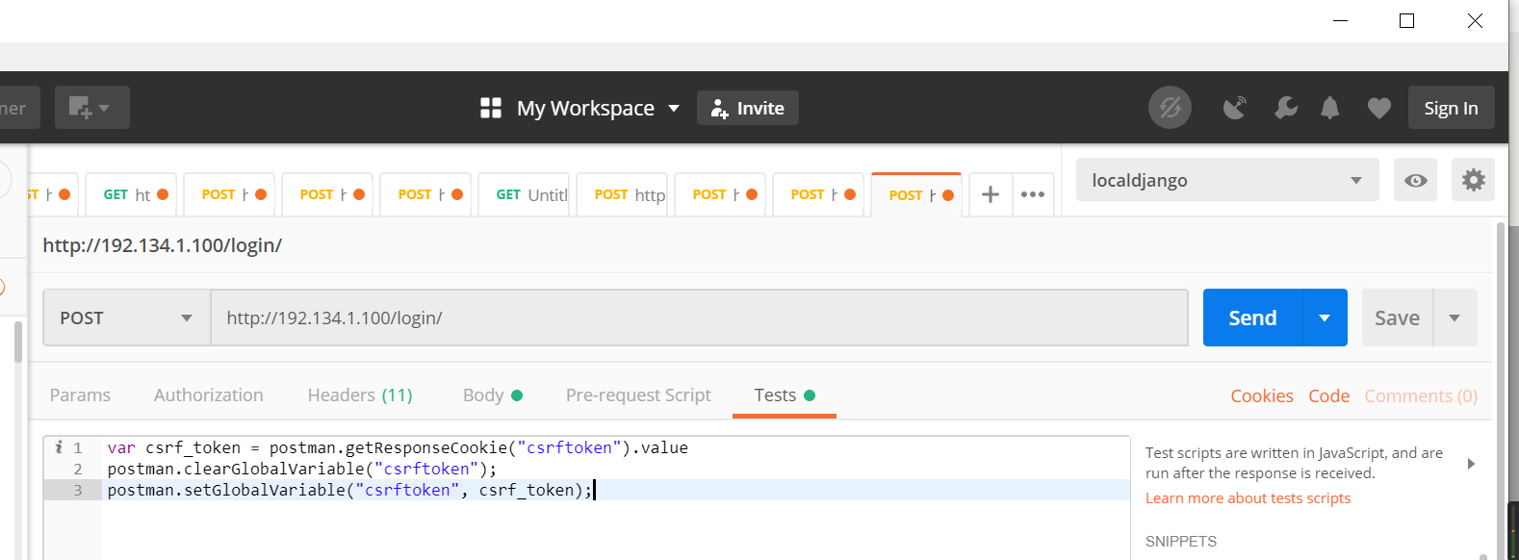
Task: Collapse the snippets panel arrow
Action: [x=1471, y=464]
